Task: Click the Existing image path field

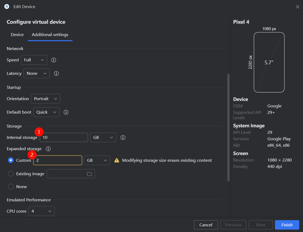Action: [x=71, y=174]
